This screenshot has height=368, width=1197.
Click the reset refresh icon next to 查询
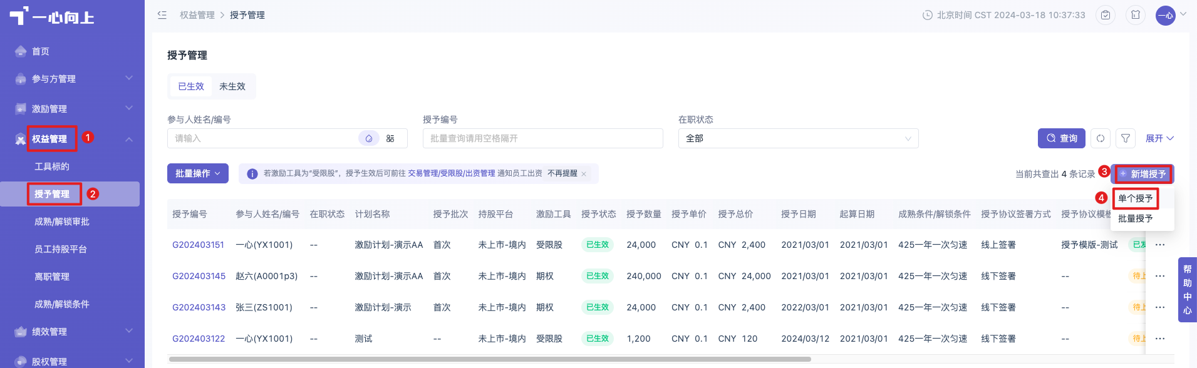[x=1101, y=138]
